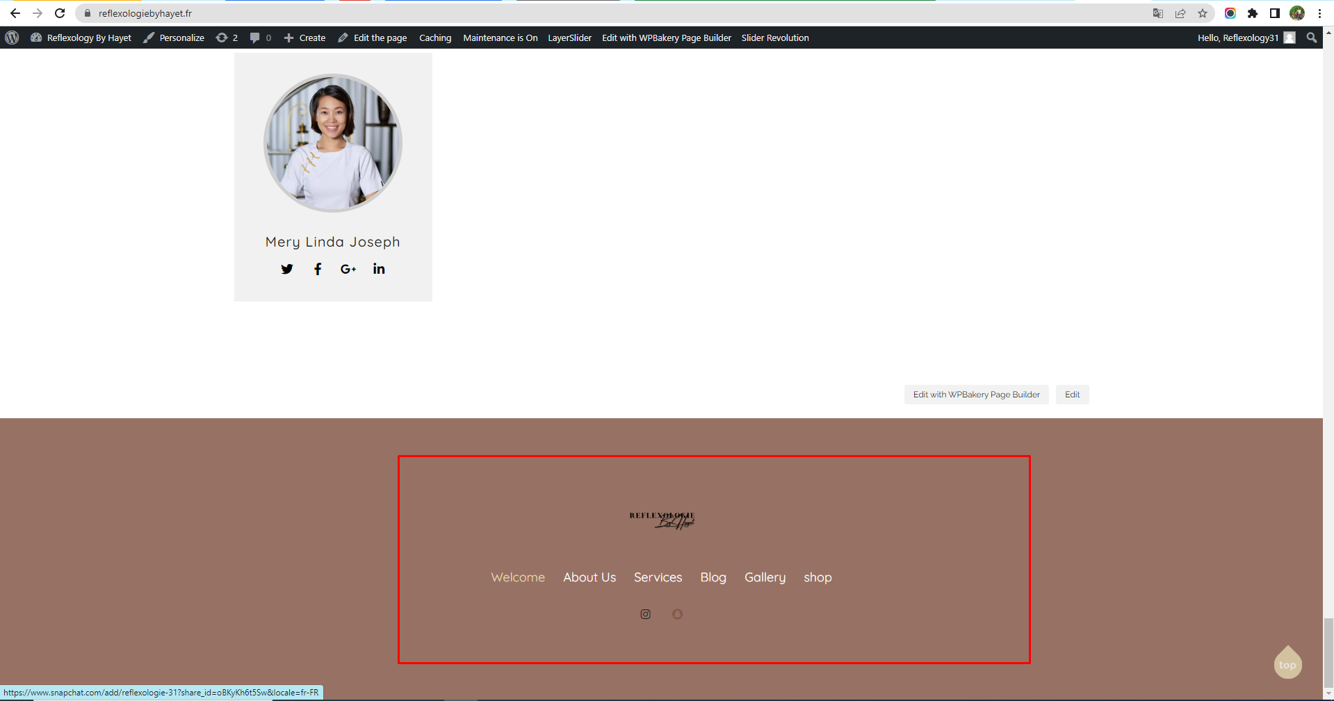Click the footer Instagram icon

pyautogui.click(x=646, y=614)
